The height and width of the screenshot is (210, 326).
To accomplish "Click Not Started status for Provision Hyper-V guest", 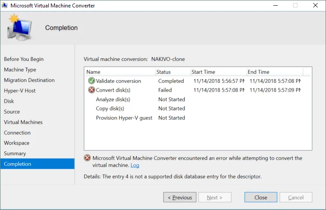I will point(172,118).
